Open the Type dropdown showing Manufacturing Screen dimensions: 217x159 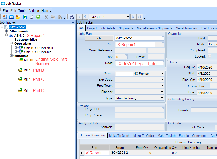pos(162,98)
